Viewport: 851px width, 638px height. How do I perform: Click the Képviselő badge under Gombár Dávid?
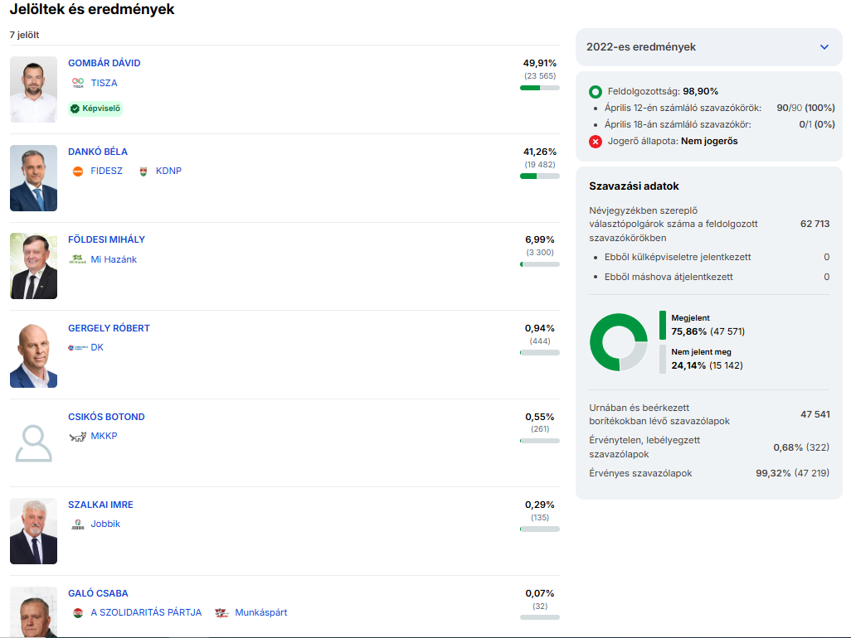point(95,109)
